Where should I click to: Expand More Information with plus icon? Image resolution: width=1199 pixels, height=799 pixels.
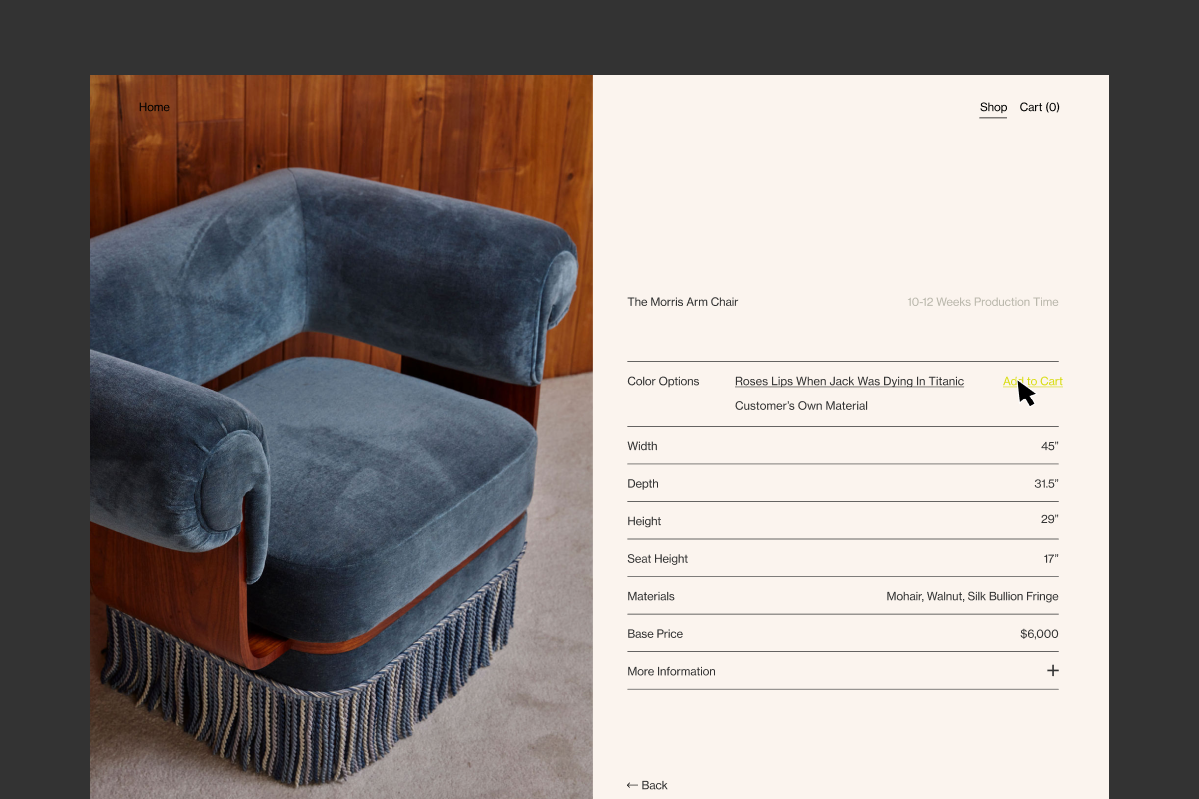(1052, 671)
